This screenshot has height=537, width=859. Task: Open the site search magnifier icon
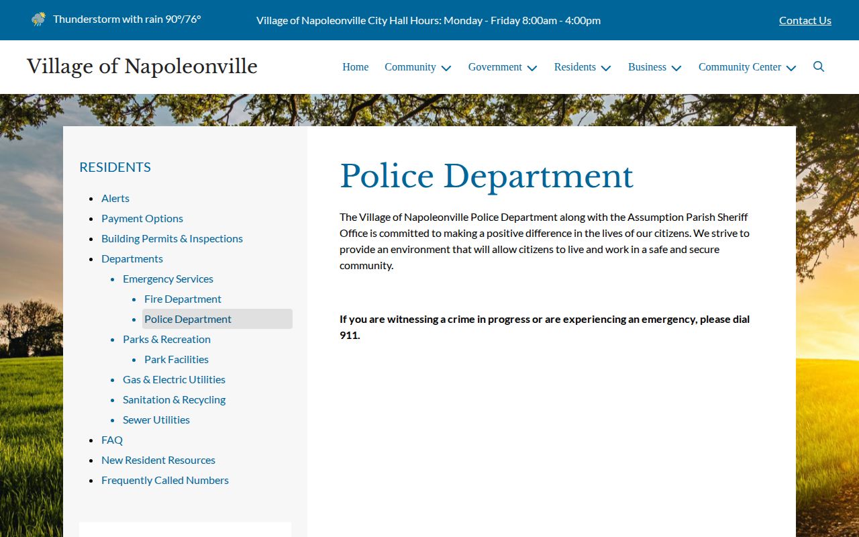click(x=819, y=66)
